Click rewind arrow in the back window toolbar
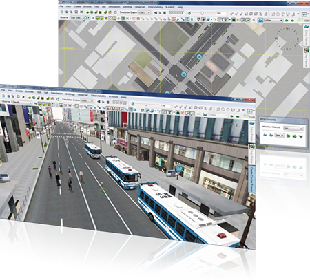 coord(156,13)
